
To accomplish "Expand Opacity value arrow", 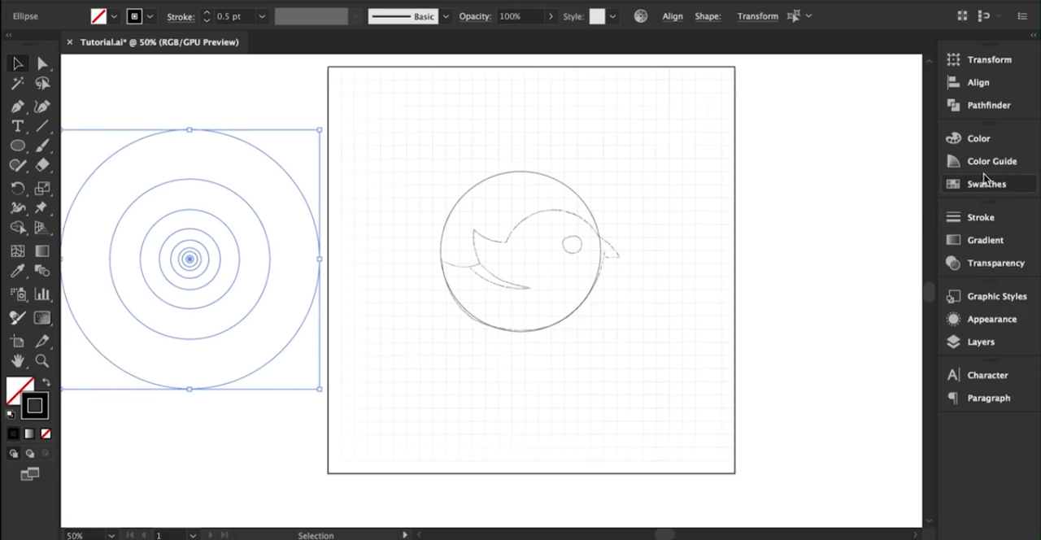I will pos(551,16).
